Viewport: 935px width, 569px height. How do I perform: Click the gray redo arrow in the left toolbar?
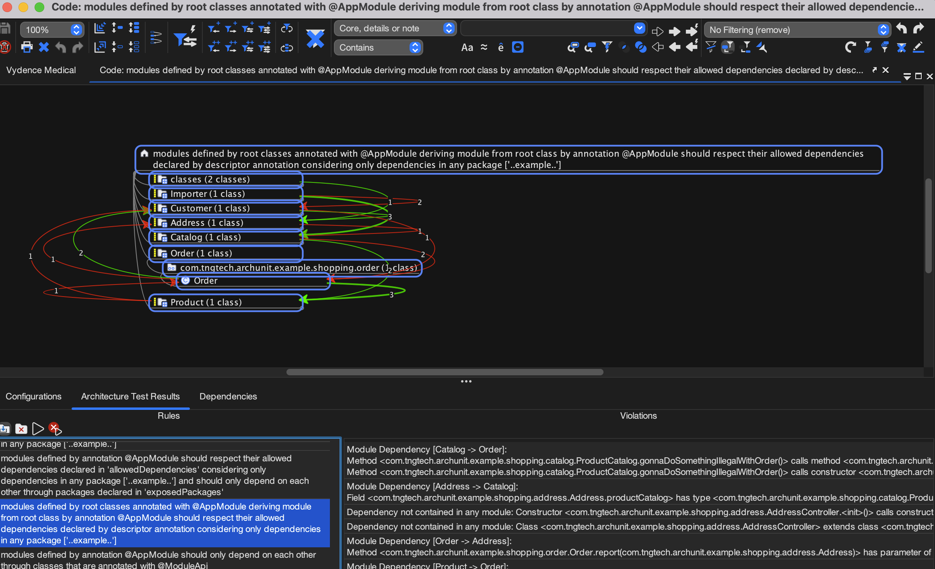click(78, 47)
